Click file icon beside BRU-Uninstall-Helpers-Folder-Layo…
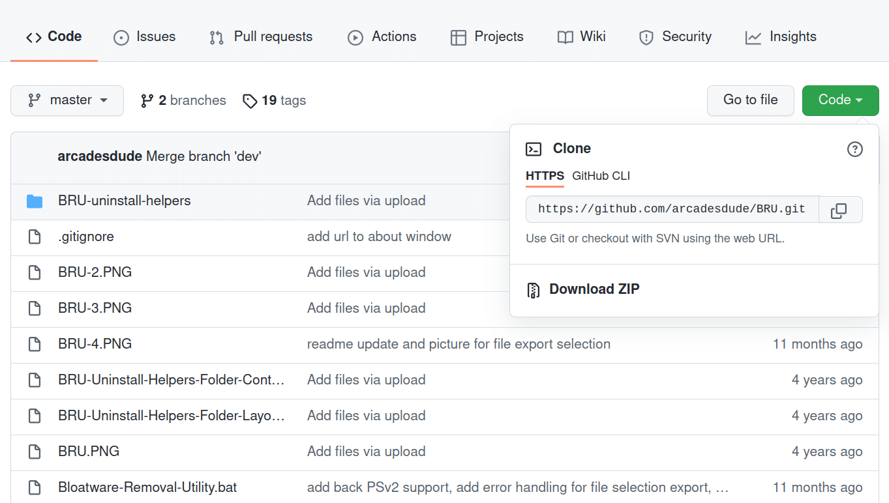This screenshot has height=503, width=889. click(35, 416)
